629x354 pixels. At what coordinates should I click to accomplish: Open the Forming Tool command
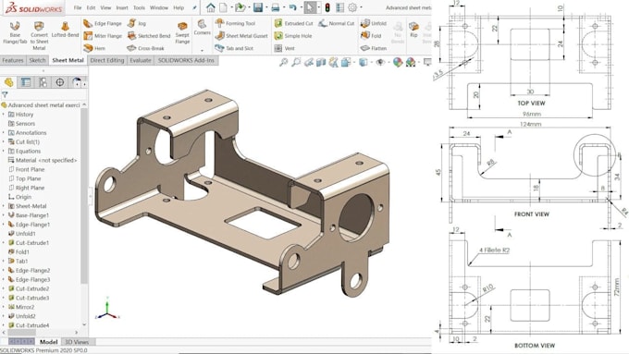pos(236,23)
